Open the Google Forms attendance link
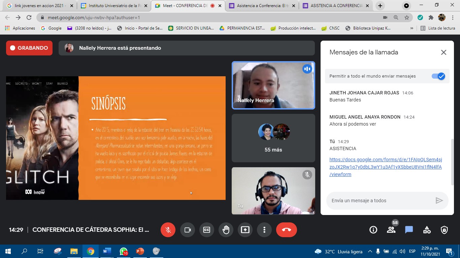Viewport: 460px width, 258px height. [386, 167]
